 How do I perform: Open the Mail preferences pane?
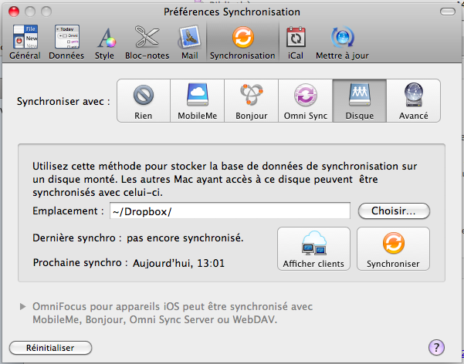coord(189,42)
